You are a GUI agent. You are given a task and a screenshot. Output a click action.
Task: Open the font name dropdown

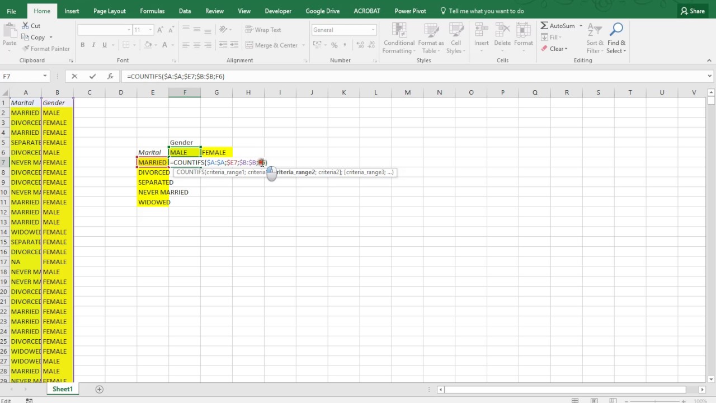point(129,30)
